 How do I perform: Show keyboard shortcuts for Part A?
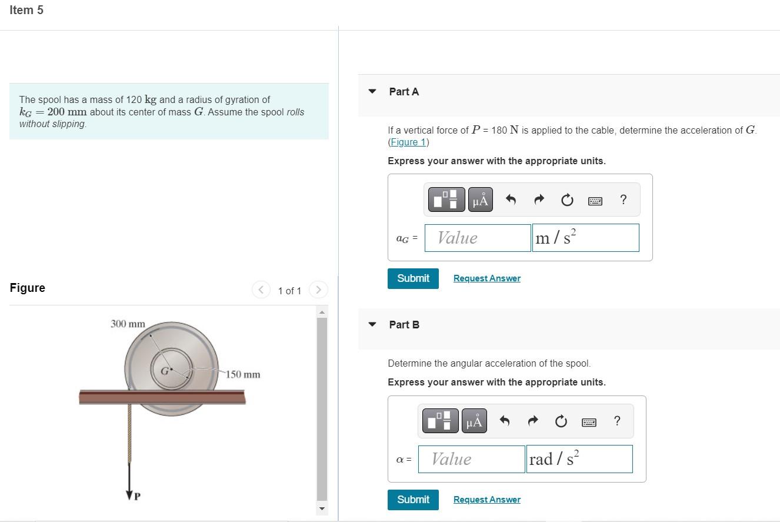[x=595, y=201]
